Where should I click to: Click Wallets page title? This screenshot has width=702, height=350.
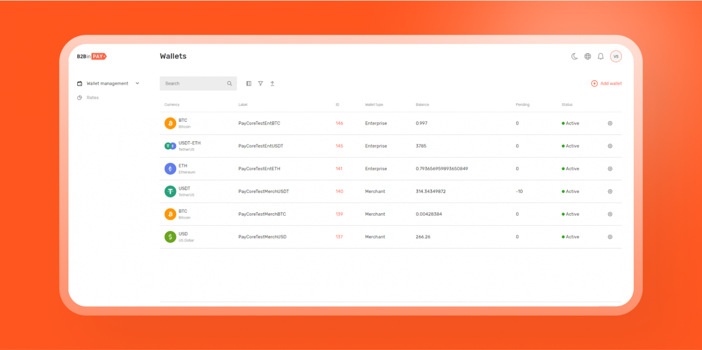pos(173,56)
